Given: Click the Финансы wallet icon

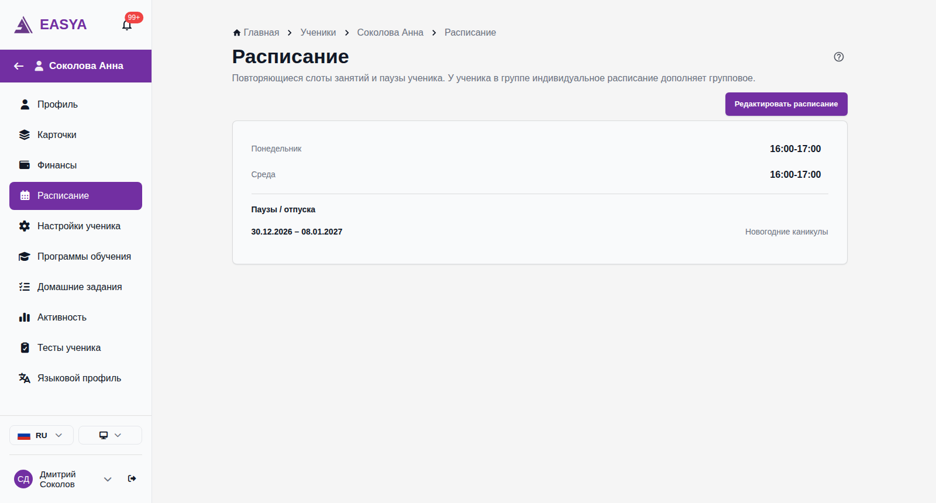Looking at the screenshot, I should tap(25, 165).
